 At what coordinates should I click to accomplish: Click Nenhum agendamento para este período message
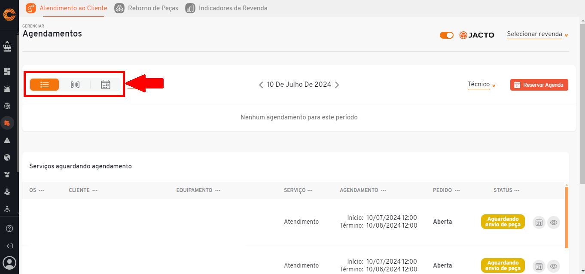click(x=299, y=117)
